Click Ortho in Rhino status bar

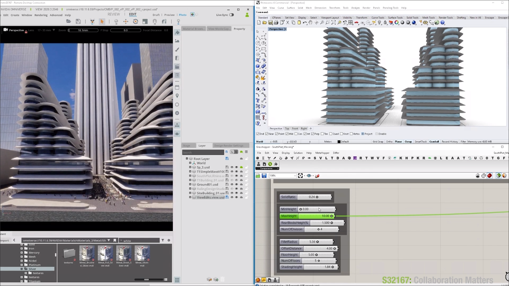pyautogui.click(x=389, y=142)
